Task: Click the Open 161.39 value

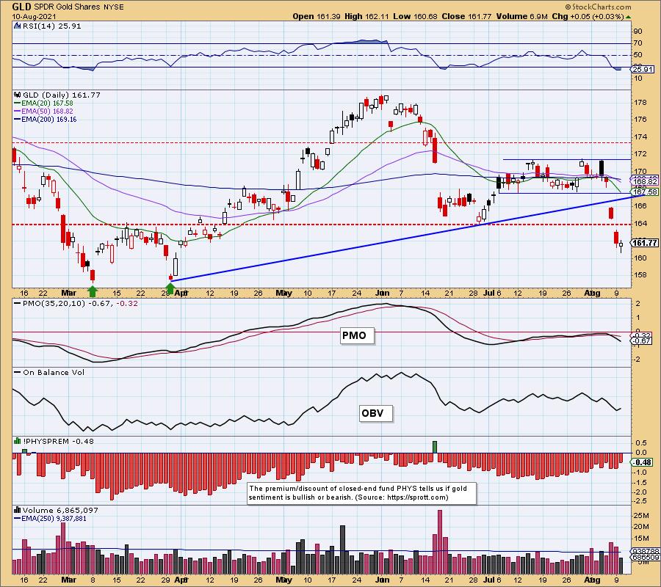Action: [x=317, y=16]
